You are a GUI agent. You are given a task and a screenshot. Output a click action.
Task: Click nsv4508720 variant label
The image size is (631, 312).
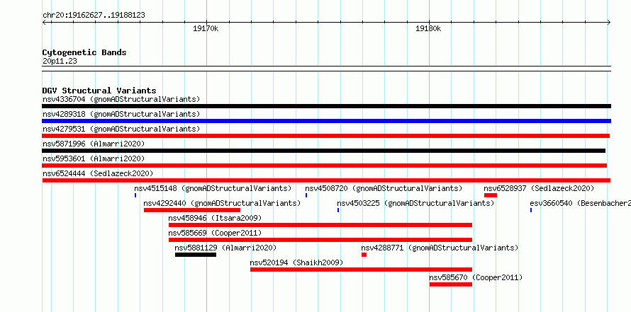[x=384, y=188]
